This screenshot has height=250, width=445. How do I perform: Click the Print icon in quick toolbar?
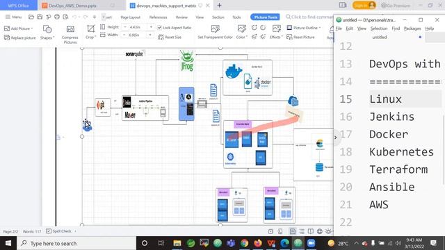[x=57, y=17]
